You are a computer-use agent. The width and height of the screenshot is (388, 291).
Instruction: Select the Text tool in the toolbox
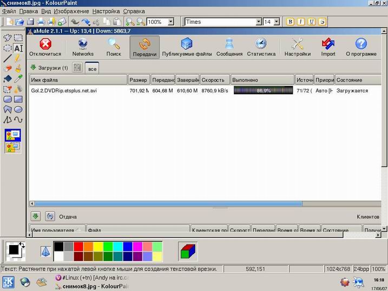click(18, 48)
